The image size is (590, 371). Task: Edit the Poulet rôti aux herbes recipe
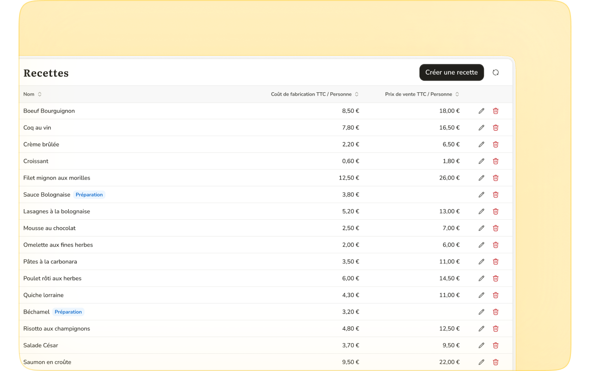[481, 278]
